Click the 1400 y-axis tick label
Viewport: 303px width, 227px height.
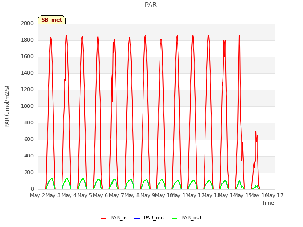(x=27, y=73)
